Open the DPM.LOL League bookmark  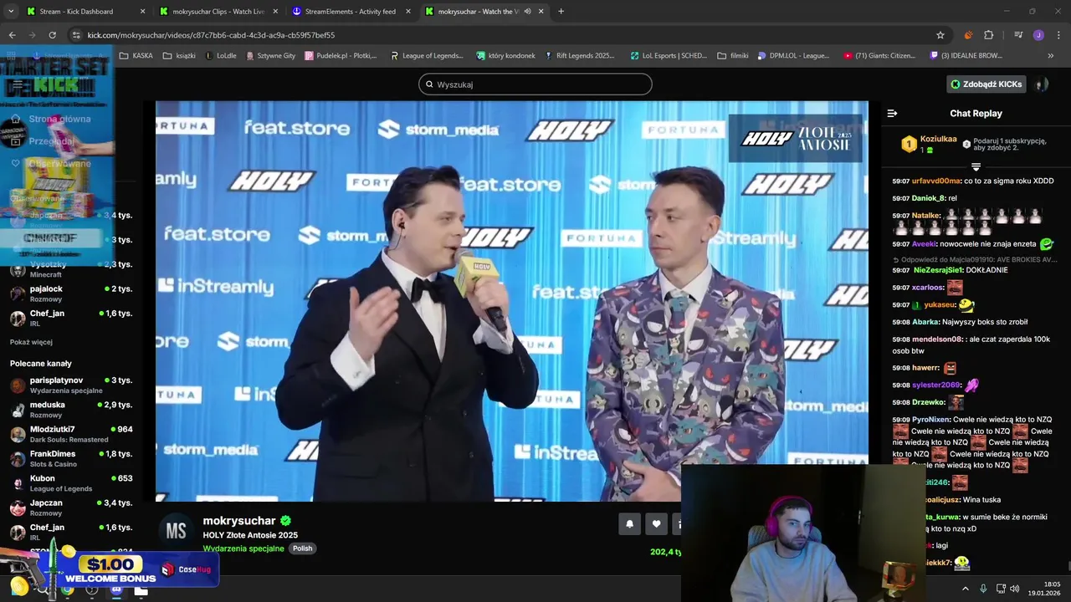pyautogui.click(x=793, y=56)
